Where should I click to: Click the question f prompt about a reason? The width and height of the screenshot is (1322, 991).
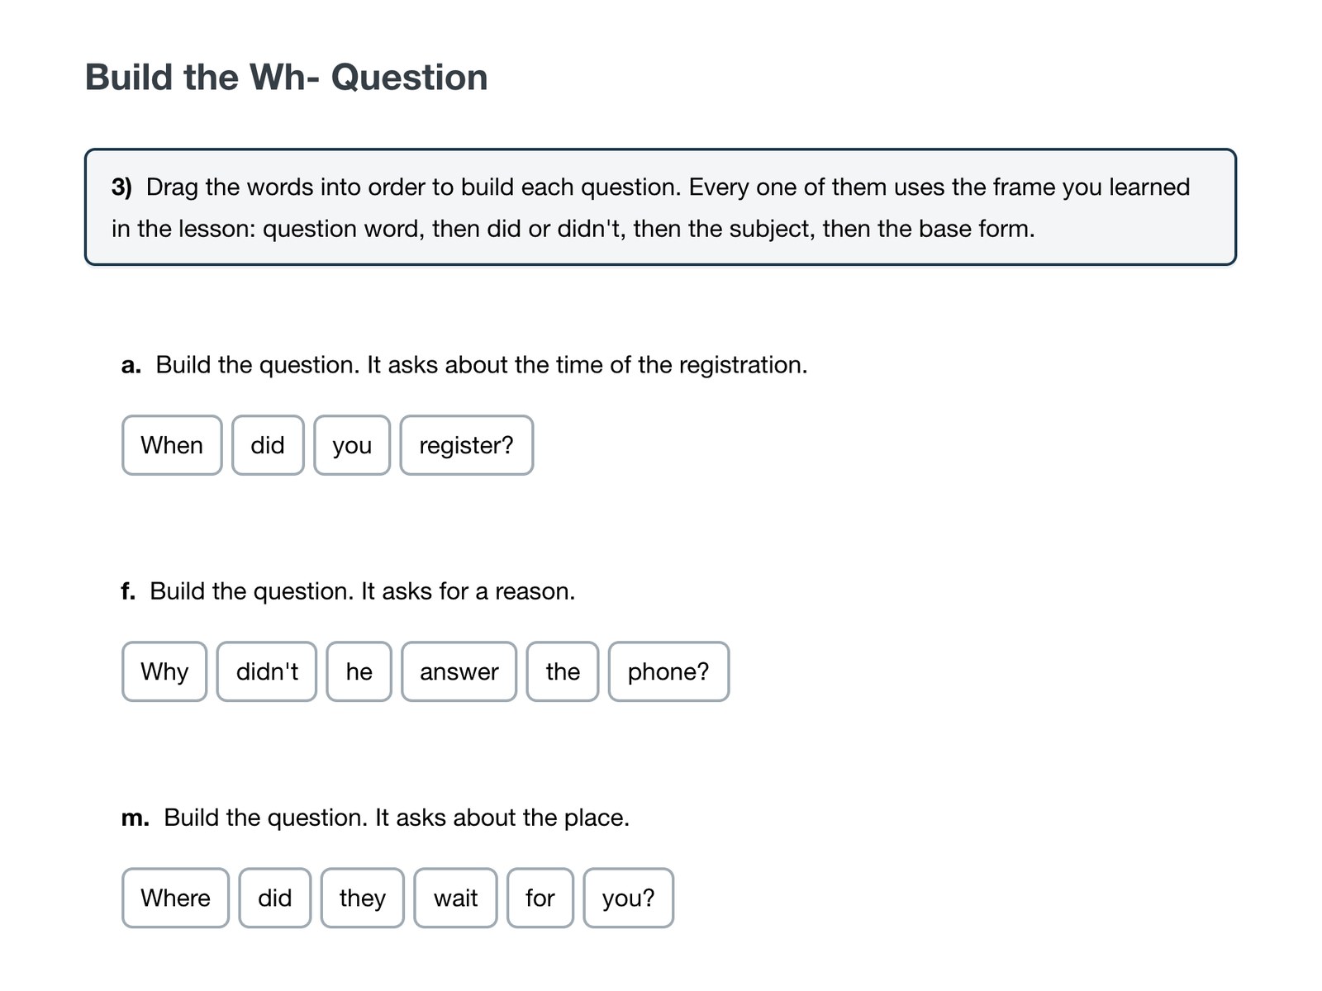(348, 591)
